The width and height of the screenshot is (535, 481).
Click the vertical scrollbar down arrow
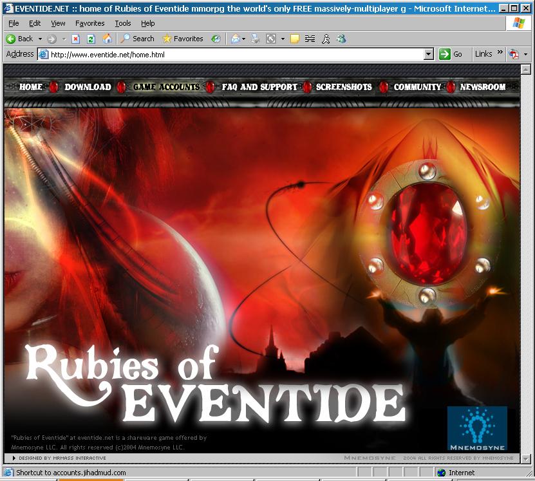point(526,459)
